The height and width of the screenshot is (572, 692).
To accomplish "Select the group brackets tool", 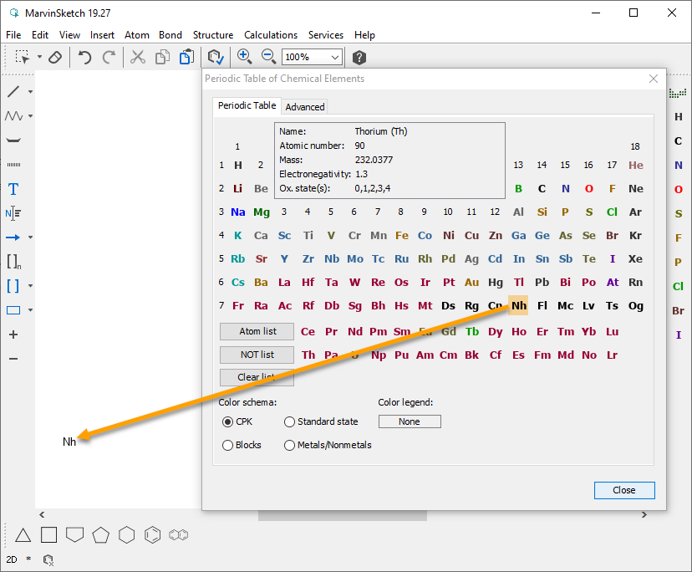I will [13, 262].
